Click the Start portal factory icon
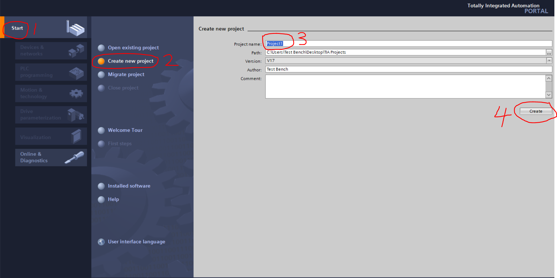The image size is (557, 278). [x=75, y=28]
